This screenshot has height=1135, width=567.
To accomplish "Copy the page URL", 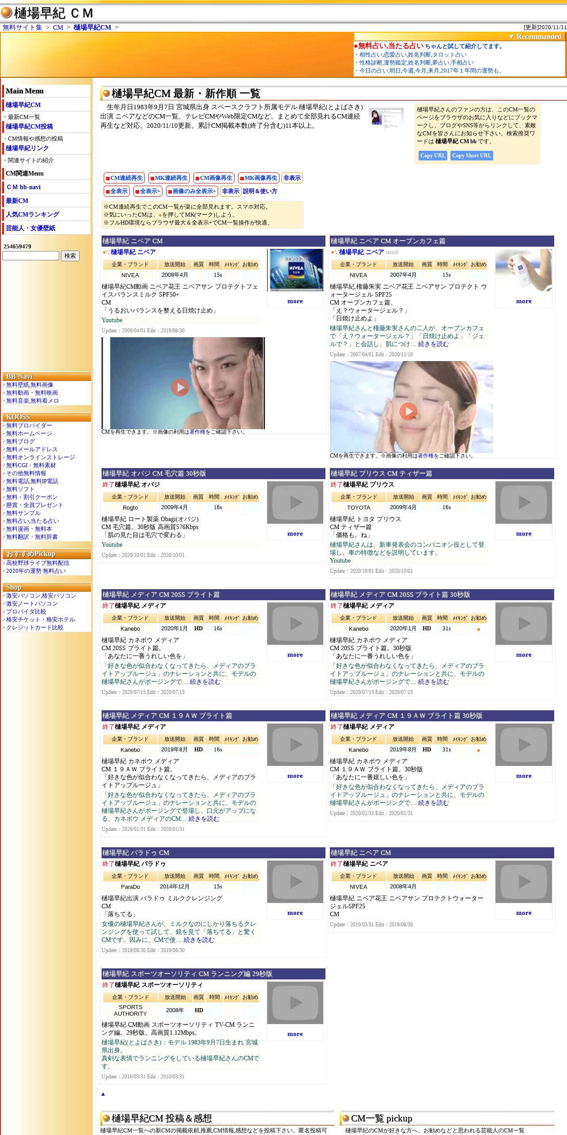I will [433, 156].
